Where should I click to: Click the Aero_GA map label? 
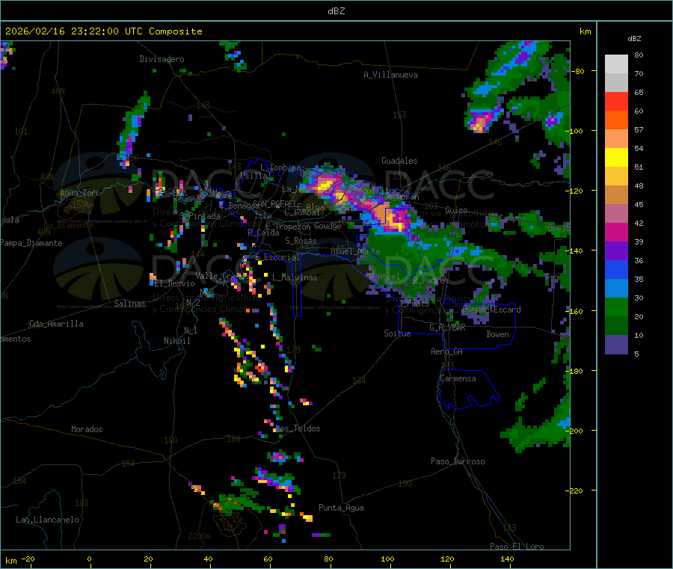tap(447, 352)
